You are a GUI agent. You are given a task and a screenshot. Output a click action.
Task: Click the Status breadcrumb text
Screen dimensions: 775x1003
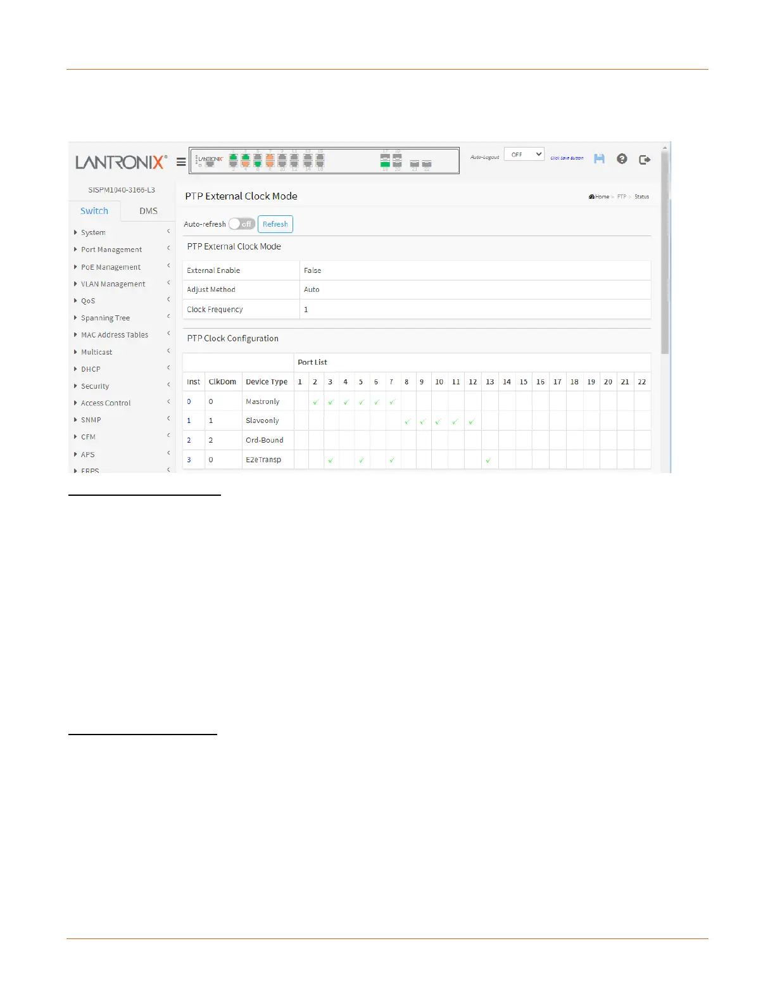(641, 197)
